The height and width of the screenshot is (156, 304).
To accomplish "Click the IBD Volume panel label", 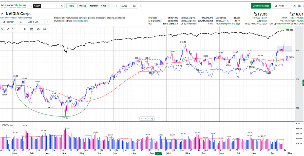I will [8, 125].
